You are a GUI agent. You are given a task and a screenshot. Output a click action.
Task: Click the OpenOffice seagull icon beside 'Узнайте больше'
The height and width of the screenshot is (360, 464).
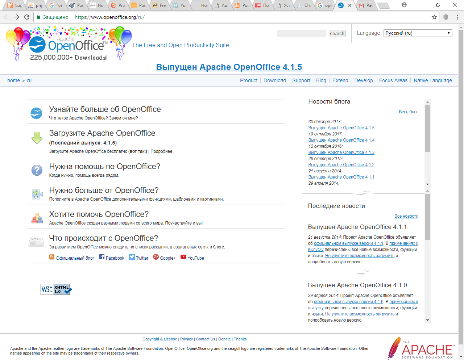[x=36, y=113]
